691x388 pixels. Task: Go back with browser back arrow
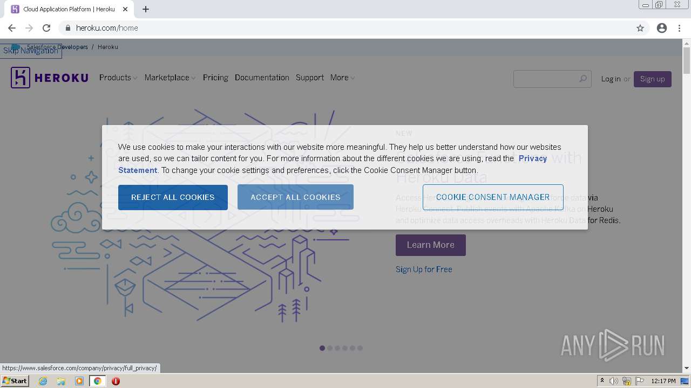click(12, 28)
